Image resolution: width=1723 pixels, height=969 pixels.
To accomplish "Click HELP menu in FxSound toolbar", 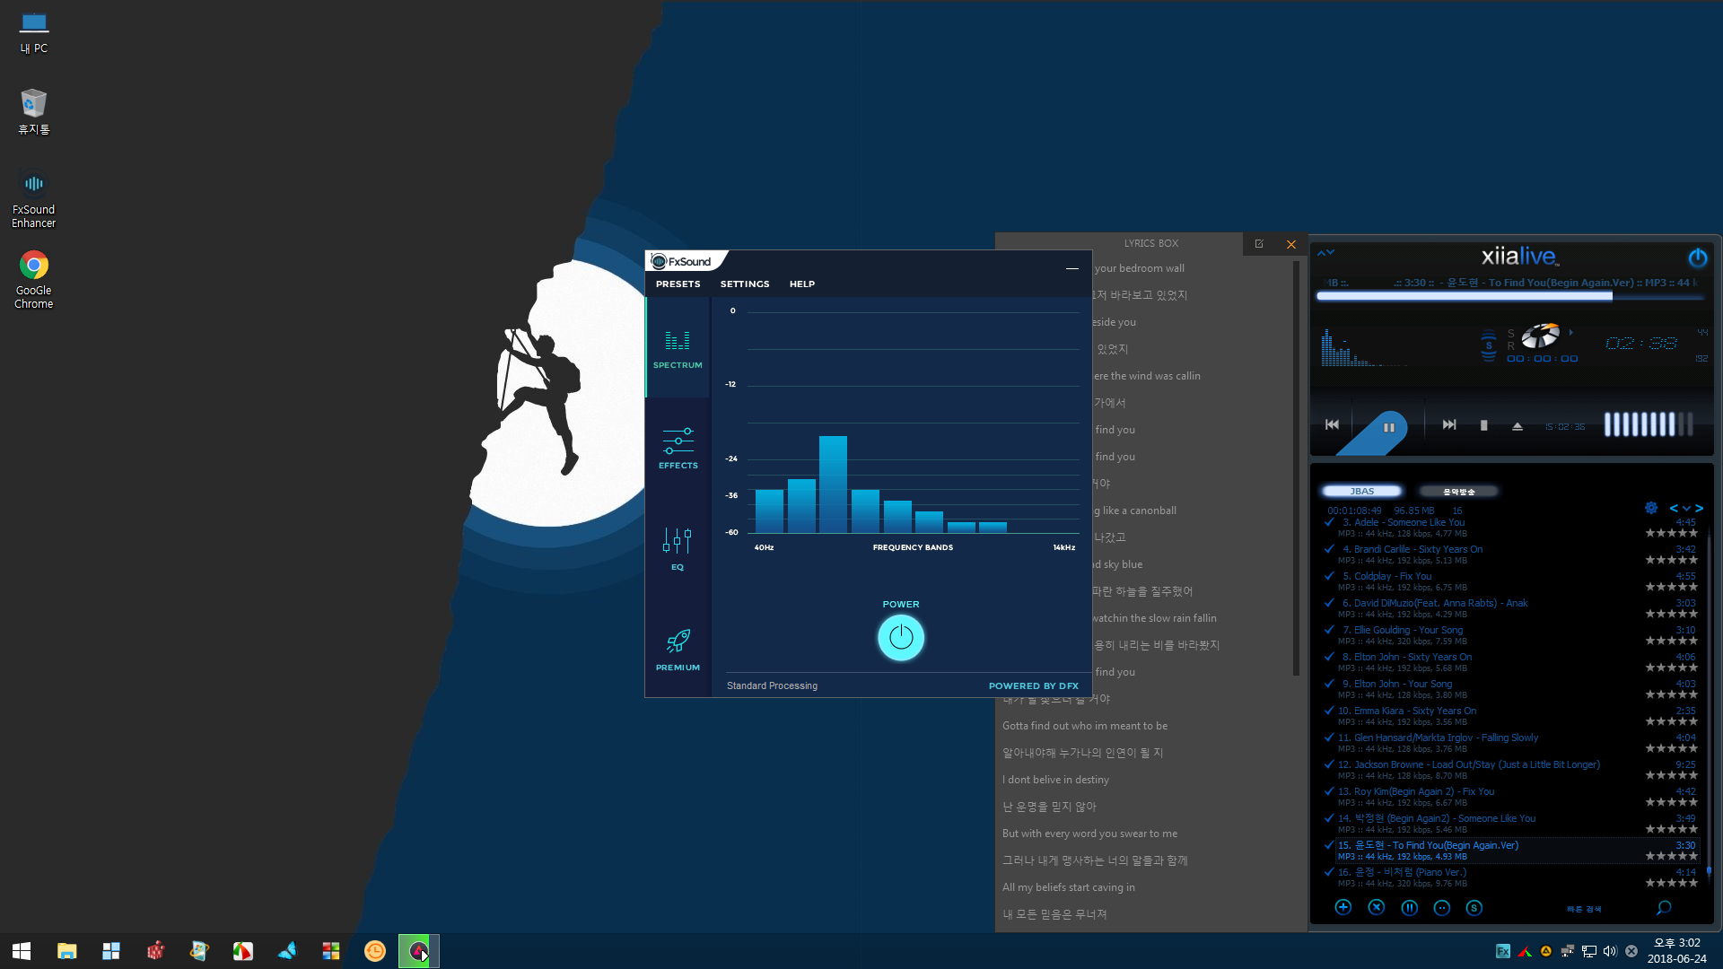I will 801,284.
